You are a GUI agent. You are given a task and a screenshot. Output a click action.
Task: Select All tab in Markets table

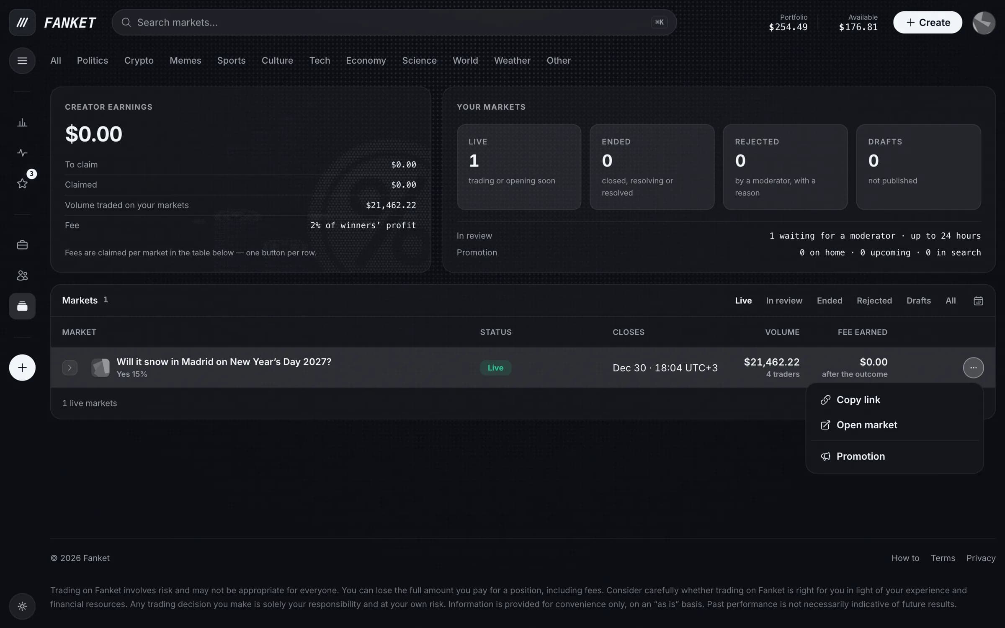pyautogui.click(x=951, y=301)
